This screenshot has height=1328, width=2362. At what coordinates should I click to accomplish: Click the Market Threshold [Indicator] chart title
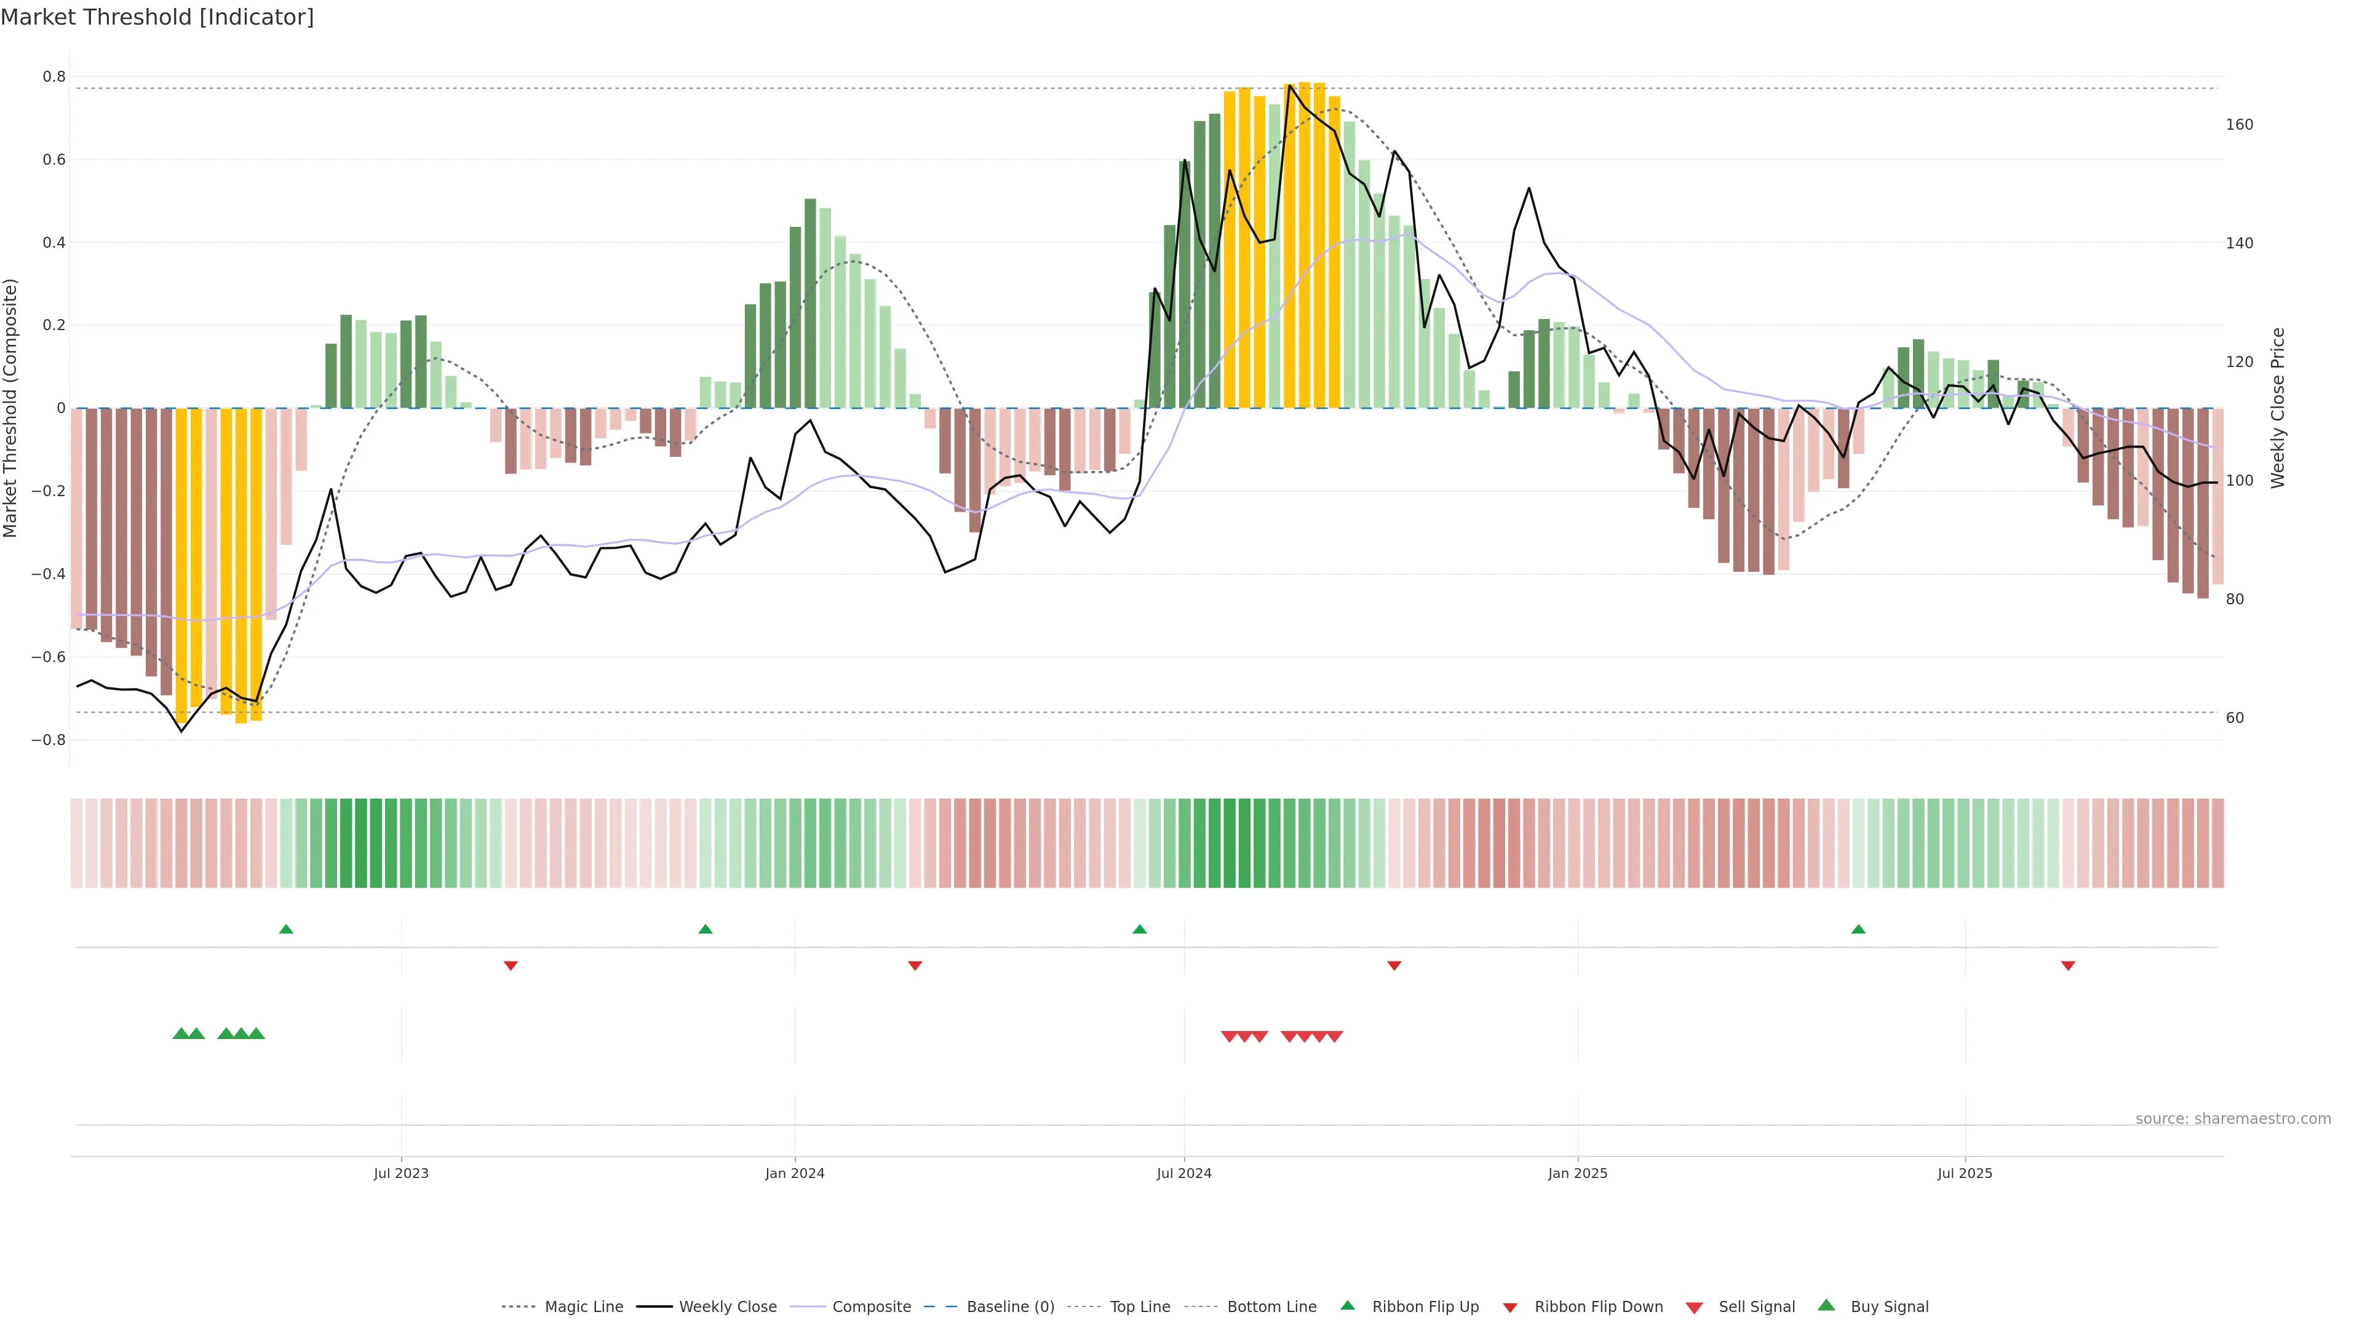pyautogui.click(x=157, y=17)
